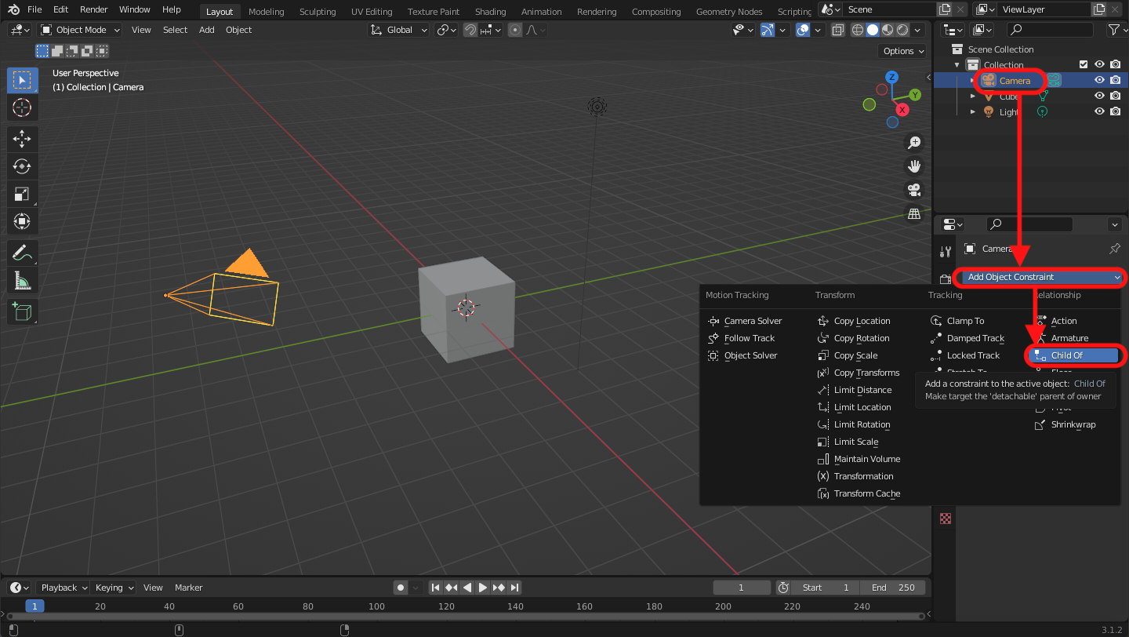Image resolution: width=1129 pixels, height=637 pixels.
Task: Select the Rotate tool
Action: (x=22, y=166)
